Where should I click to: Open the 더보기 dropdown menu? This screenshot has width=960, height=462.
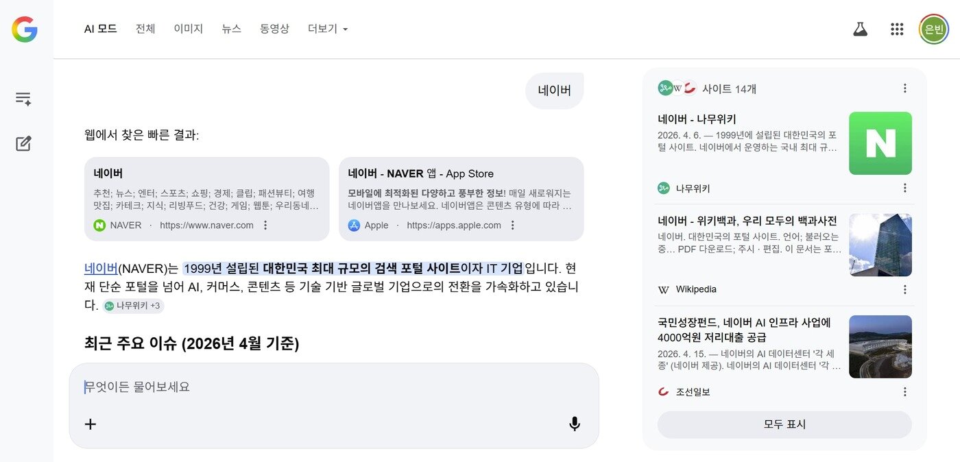tap(327, 29)
